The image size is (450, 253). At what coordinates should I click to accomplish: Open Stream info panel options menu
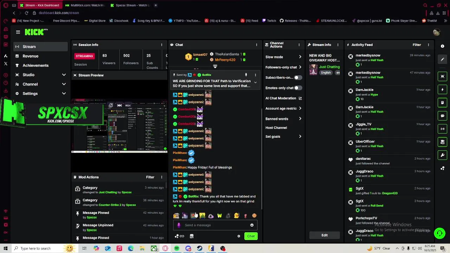338,45
